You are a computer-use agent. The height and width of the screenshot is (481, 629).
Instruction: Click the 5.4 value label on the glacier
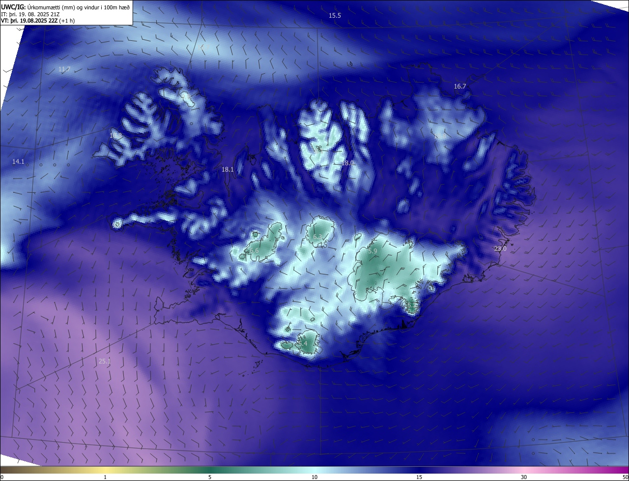tap(303, 343)
